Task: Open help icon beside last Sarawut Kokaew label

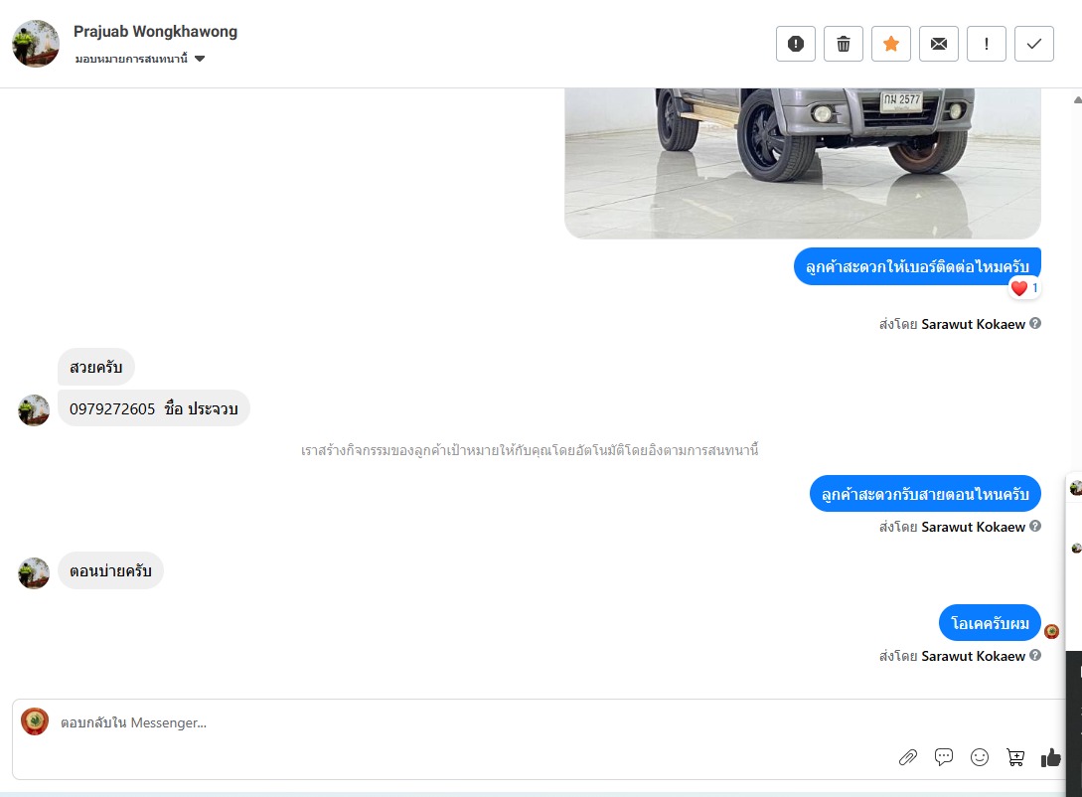Action: pos(1035,655)
